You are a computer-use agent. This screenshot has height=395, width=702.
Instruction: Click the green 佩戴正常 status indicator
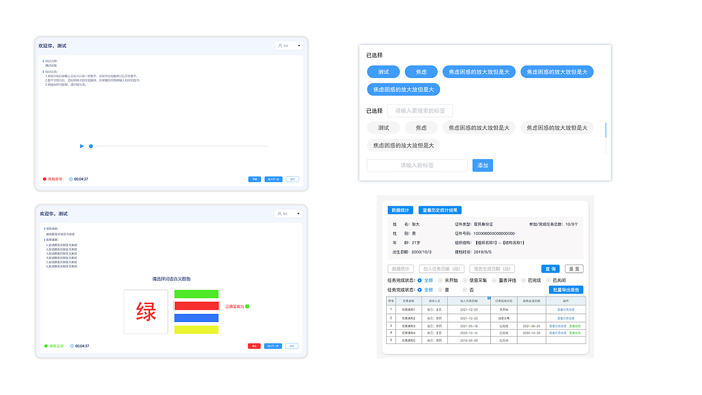[x=54, y=346]
